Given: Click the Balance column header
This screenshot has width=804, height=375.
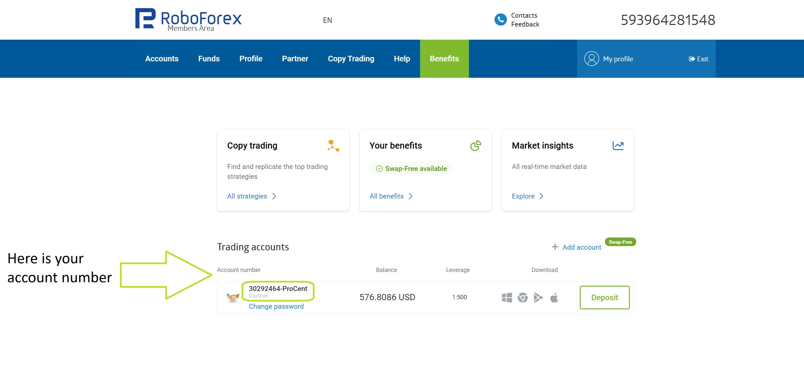Looking at the screenshot, I should (x=386, y=270).
